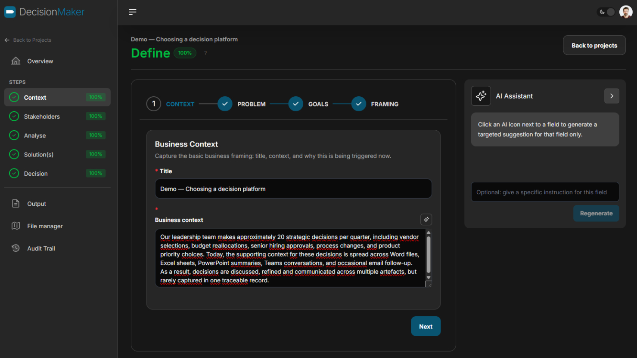Click the AI Assistant sparkle icon
The image size is (637, 358).
[x=481, y=96]
